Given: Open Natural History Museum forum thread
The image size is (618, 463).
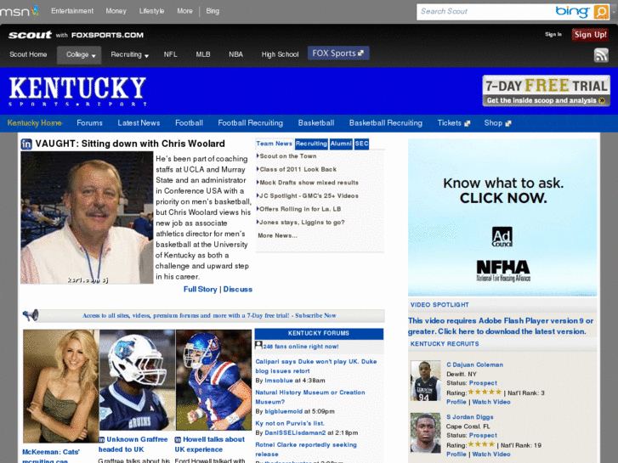Looking at the screenshot, I should pos(309,398).
